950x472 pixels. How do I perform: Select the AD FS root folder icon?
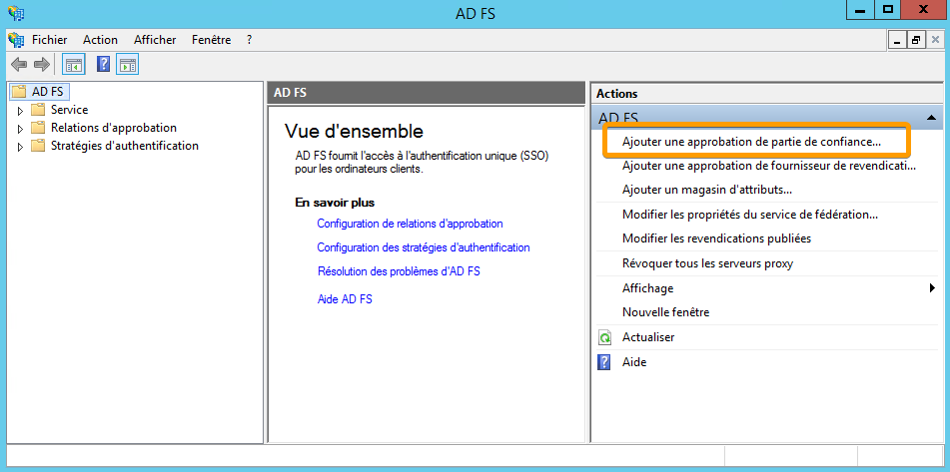coord(19,92)
